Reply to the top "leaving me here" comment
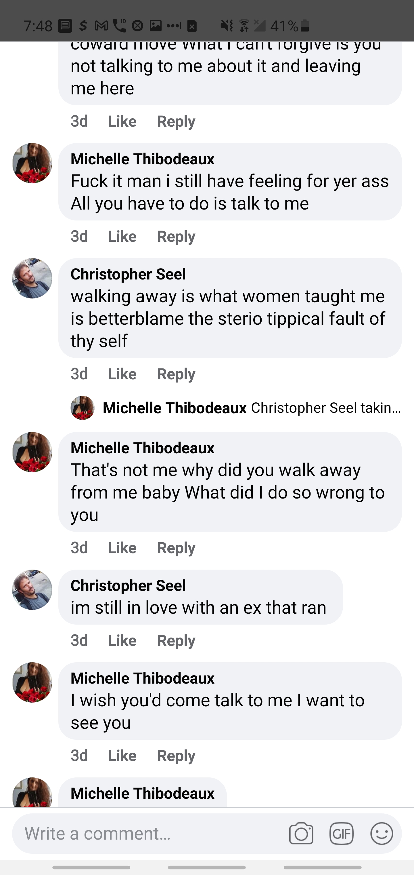The height and width of the screenshot is (875, 414). coord(176,121)
